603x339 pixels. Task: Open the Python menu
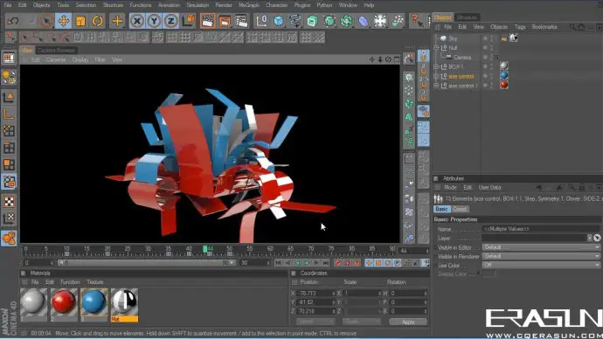[324, 5]
